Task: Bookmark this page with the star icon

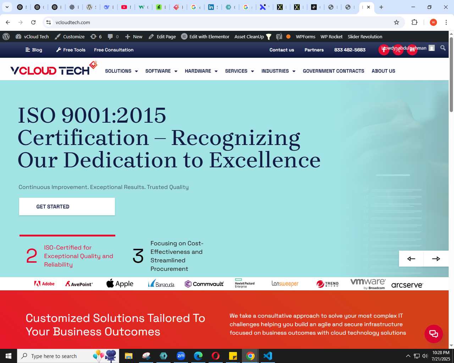Action: 397,22
